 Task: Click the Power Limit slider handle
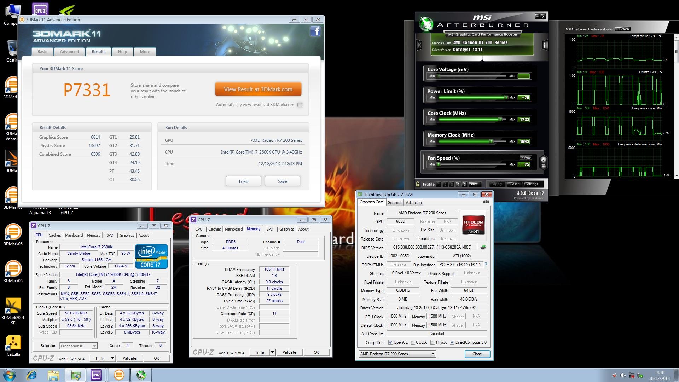(506, 98)
